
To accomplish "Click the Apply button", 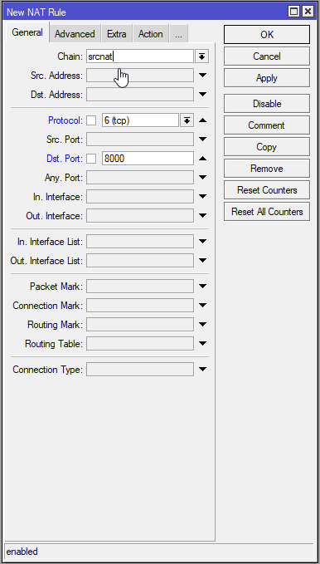I will tap(266, 78).
